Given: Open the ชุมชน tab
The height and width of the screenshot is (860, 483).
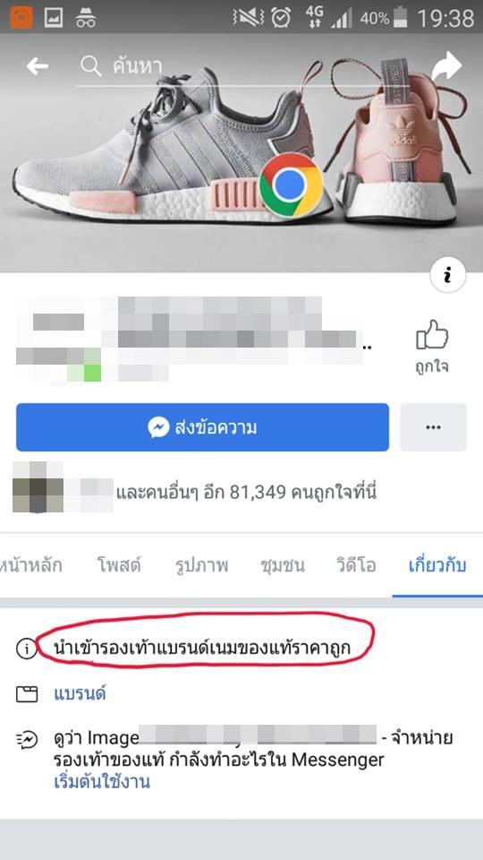Looking at the screenshot, I should point(283,565).
